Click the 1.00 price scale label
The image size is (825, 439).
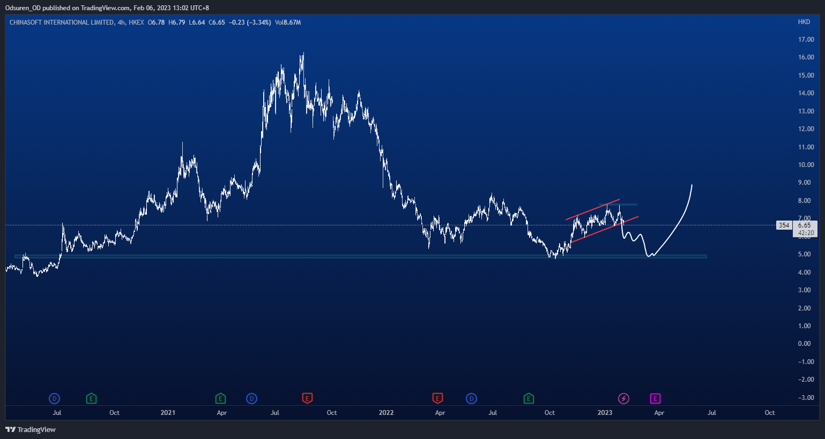[x=804, y=326]
